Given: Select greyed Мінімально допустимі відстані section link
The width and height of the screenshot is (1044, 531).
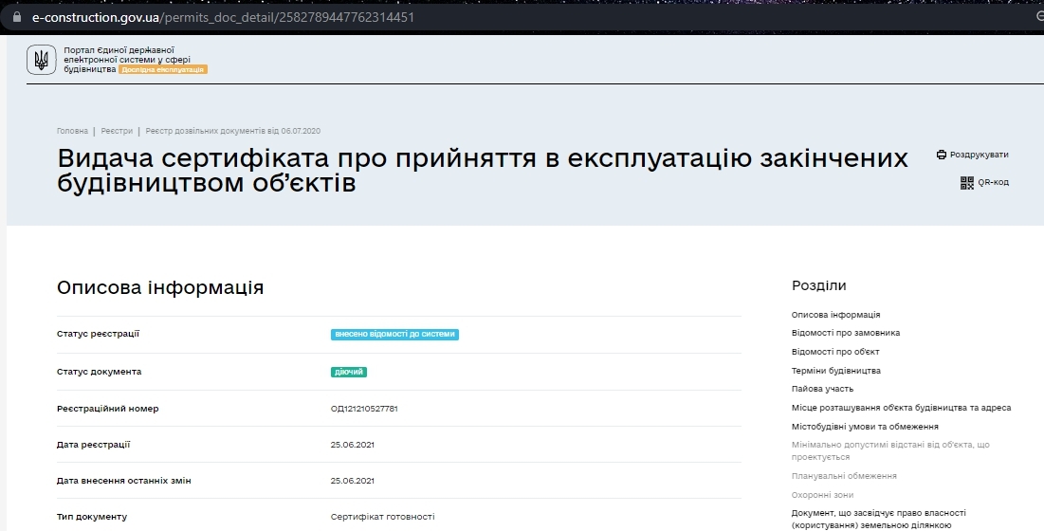Looking at the screenshot, I should point(891,450).
